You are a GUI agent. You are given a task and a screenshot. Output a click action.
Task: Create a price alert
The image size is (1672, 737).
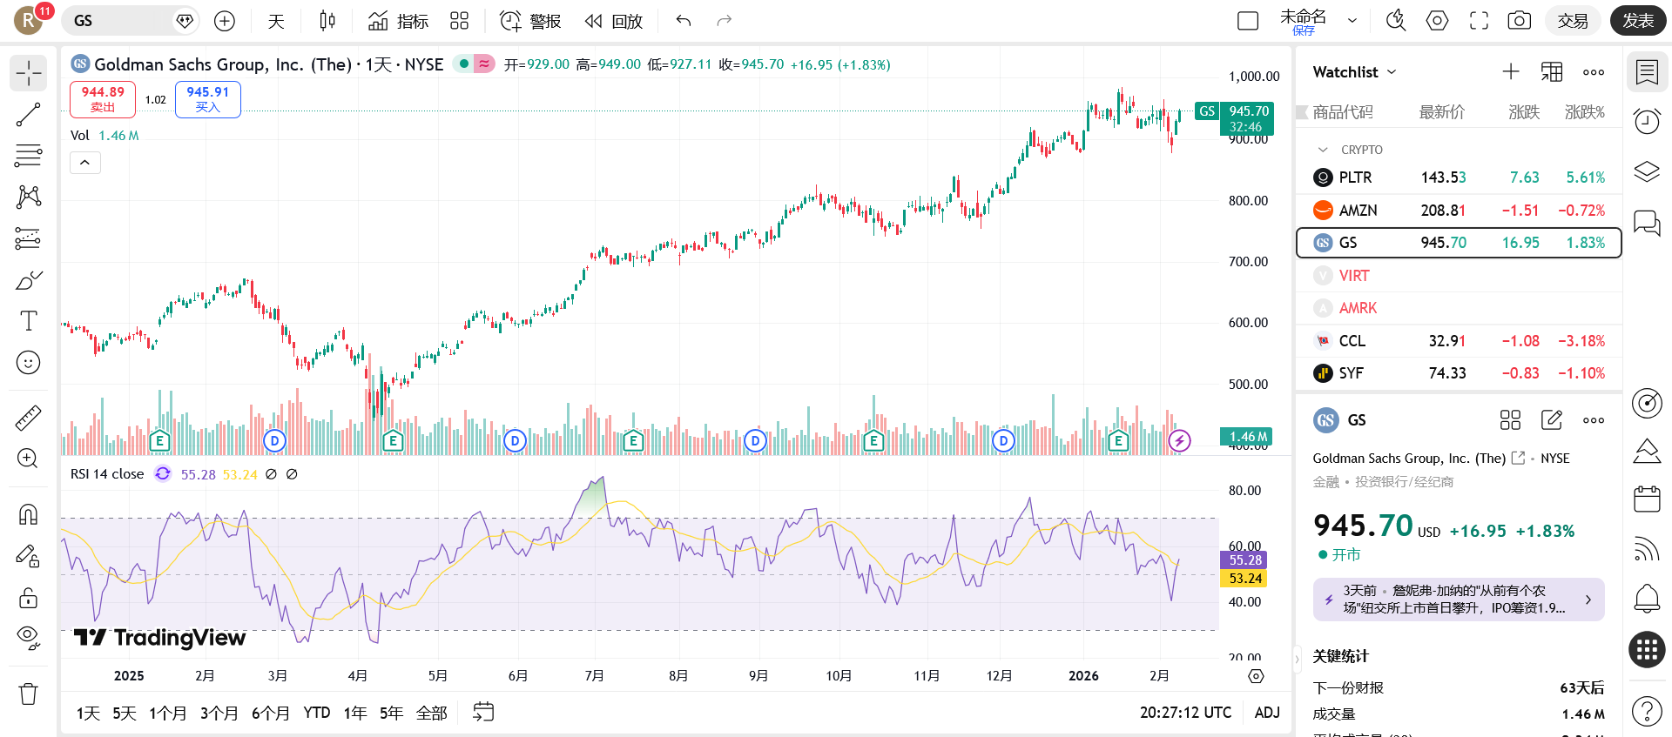[530, 21]
